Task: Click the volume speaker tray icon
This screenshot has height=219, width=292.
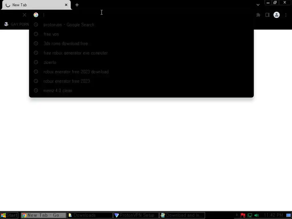Action: pyautogui.click(x=256, y=216)
